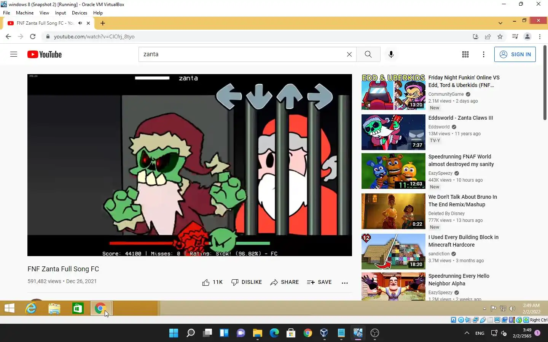The width and height of the screenshot is (548, 342).
Task: Share this page icon in Chrome
Action: [487, 36]
